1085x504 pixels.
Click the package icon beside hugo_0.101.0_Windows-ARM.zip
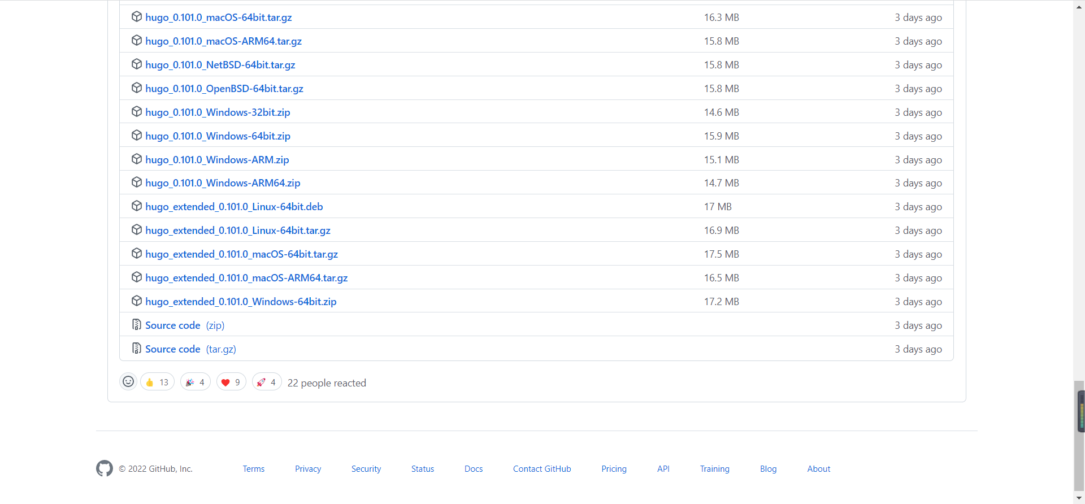pyautogui.click(x=136, y=159)
